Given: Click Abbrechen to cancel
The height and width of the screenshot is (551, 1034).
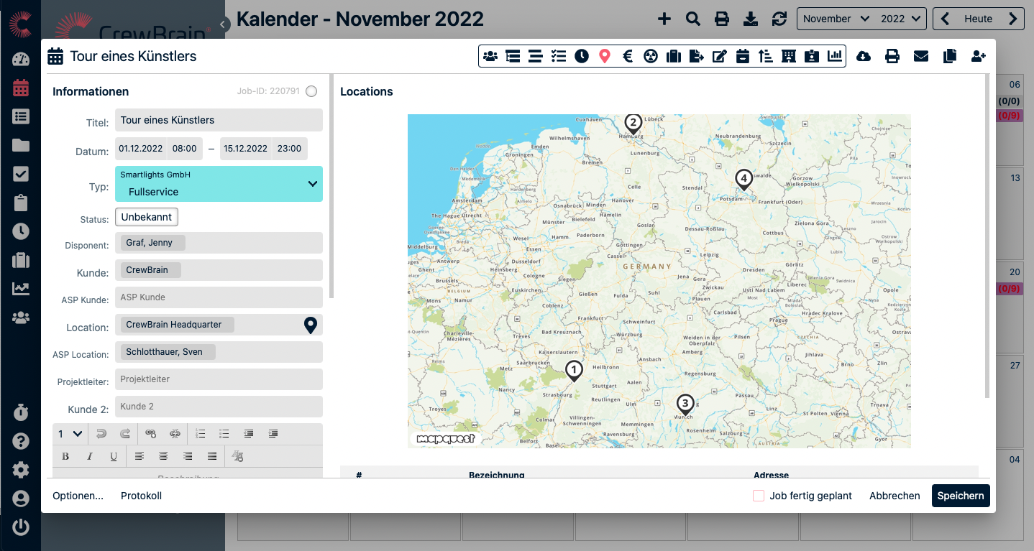Looking at the screenshot, I should [895, 496].
